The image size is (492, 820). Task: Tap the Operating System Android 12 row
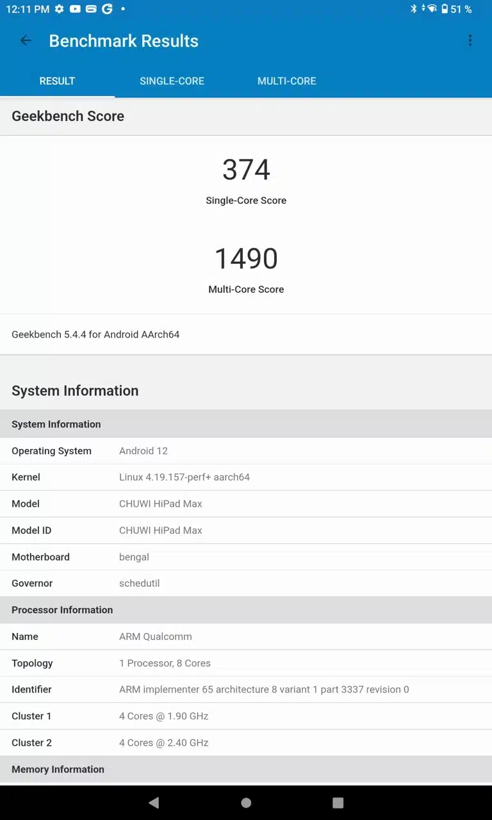[x=246, y=451]
